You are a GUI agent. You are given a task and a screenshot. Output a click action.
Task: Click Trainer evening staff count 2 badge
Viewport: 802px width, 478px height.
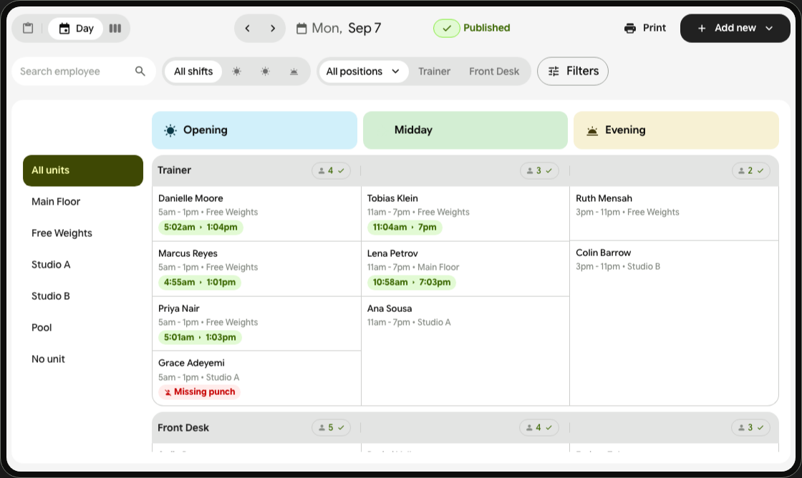coord(750,171)
